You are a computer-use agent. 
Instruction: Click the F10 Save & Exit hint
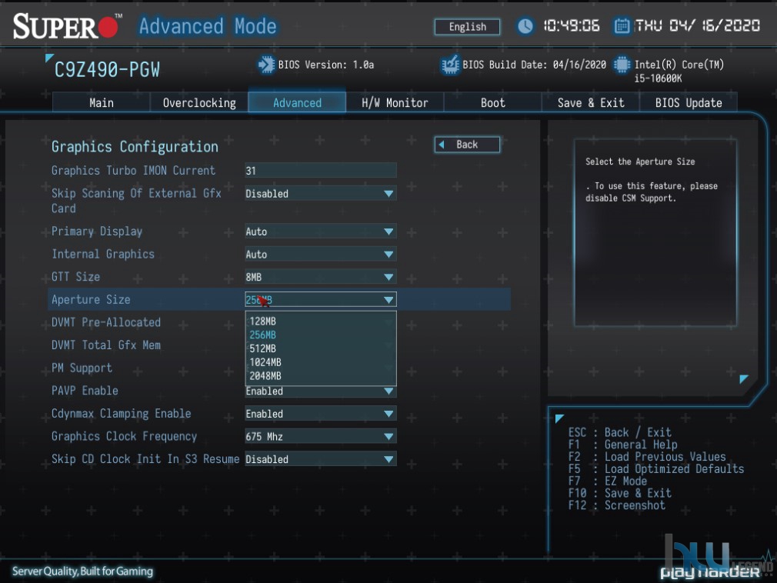(619, 493)
